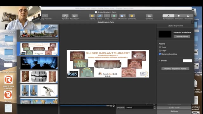Open Keynote Live from the toolbar
The image size is (203, 114).
(x=75, y=16)
